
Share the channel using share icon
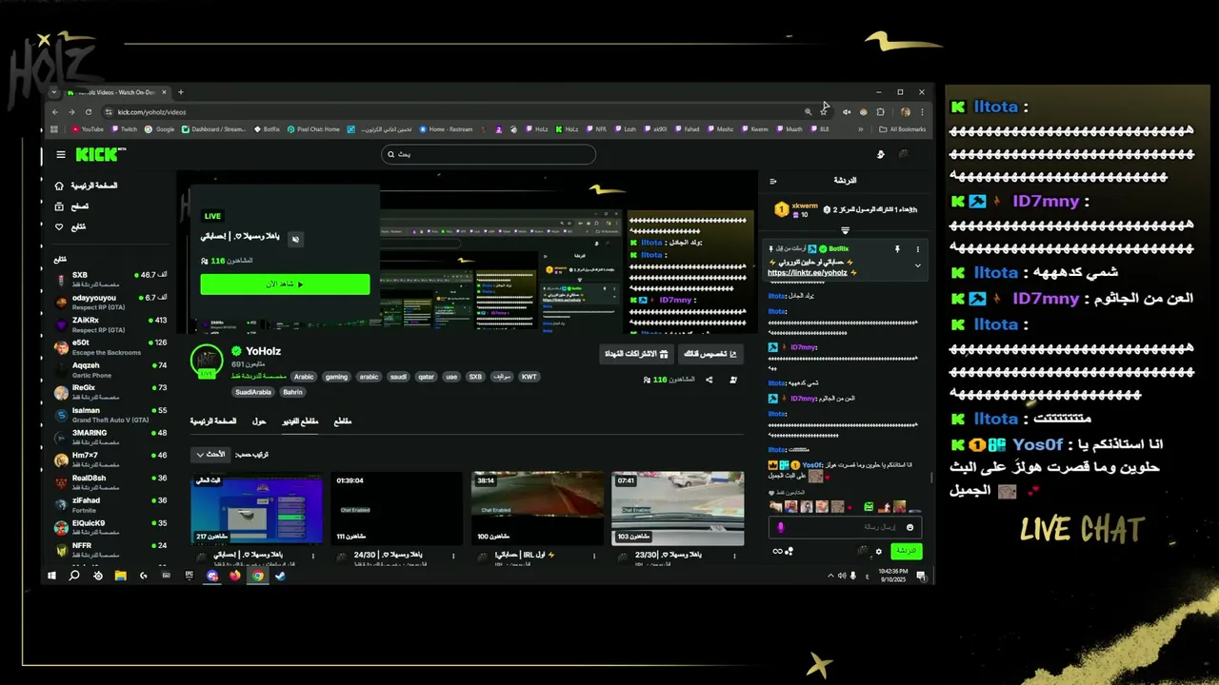[x=709, y=380]
